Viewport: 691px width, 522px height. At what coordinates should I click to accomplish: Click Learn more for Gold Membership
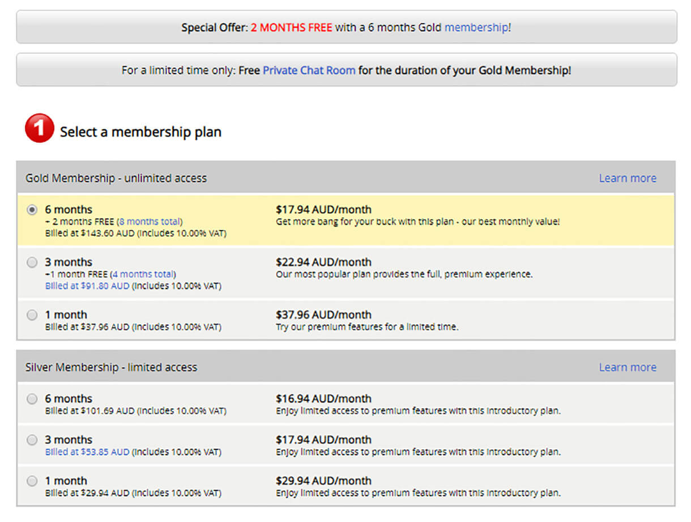pos(628,178)
